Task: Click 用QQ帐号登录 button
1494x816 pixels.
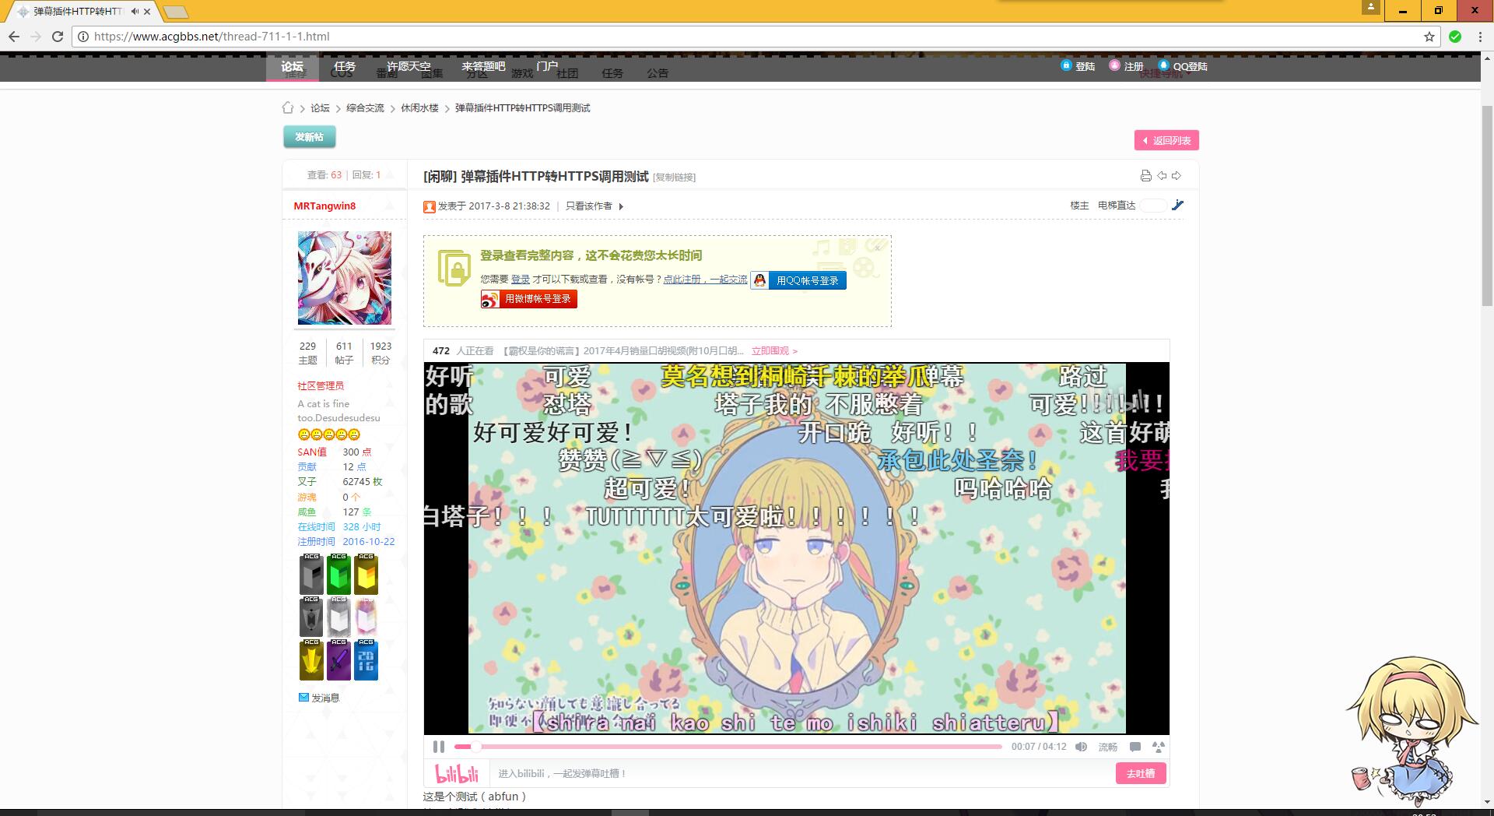Action: (798, 280)
